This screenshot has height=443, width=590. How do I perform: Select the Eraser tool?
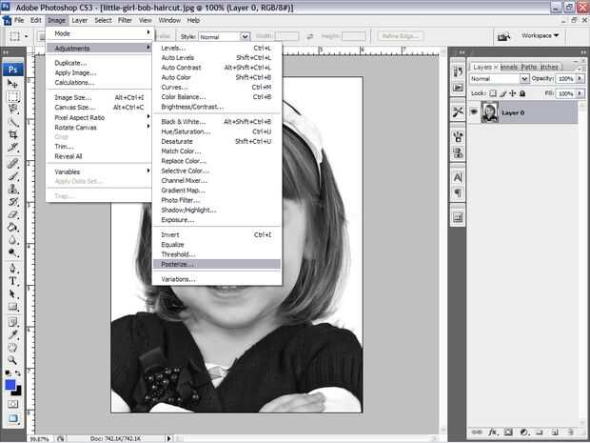coord(12,214)
